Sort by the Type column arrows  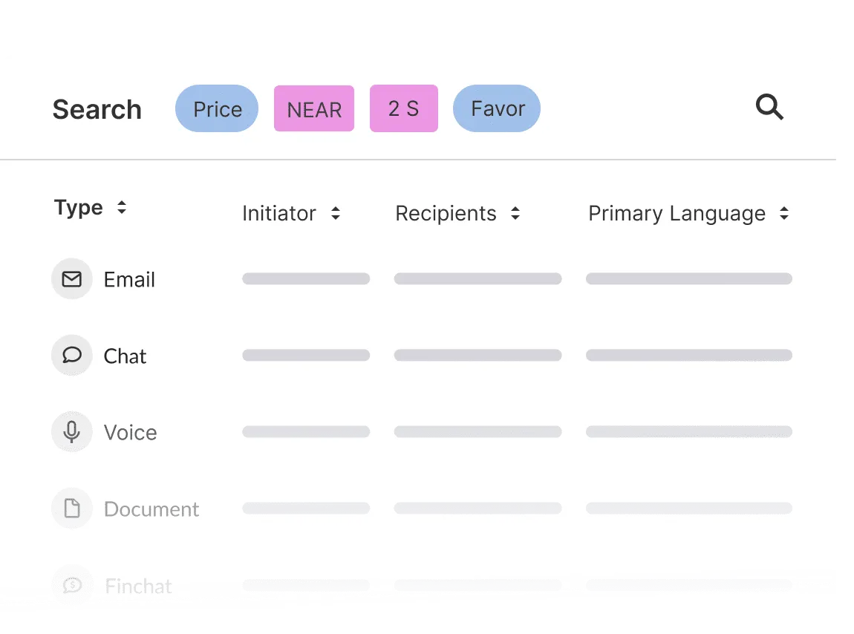click(122, 208)
